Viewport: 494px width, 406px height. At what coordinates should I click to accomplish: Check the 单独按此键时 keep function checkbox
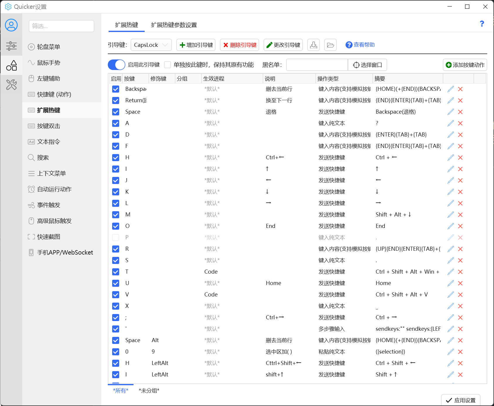pos(167,65)
